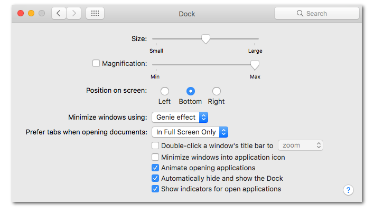
Task: Enable Minimize windows into application icon
Action: [x=155, y=157]
